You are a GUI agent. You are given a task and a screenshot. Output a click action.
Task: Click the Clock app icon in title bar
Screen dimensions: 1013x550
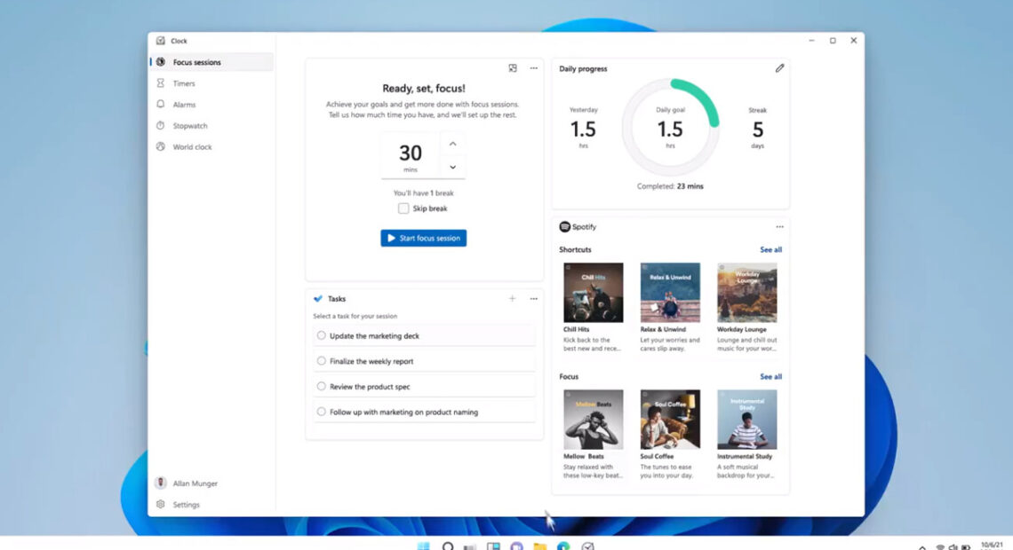coord(160,41)
